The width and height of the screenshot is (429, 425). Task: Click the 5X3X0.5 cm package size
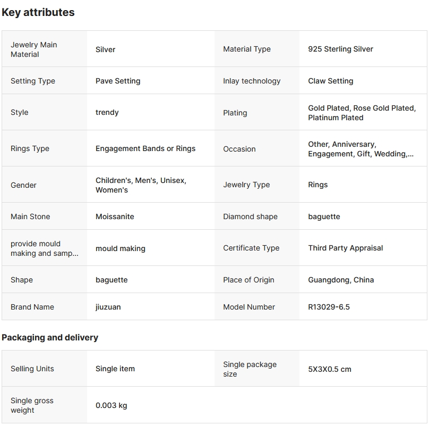click(x=329, y=369)
